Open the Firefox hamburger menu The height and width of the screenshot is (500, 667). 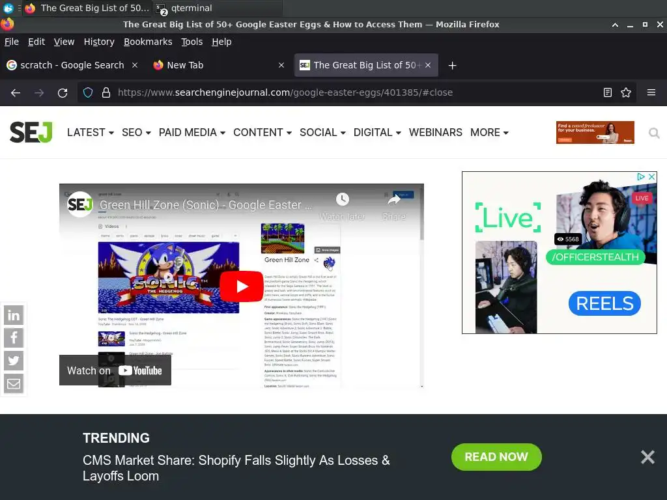coord(651,92)
